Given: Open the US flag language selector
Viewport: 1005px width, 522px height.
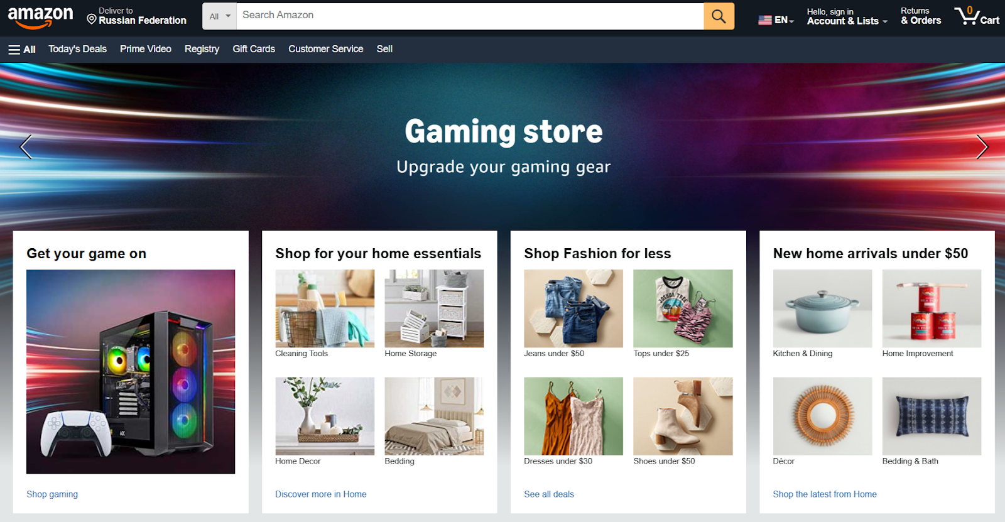Looking at the screenshot, I should (x=776, y=20).
